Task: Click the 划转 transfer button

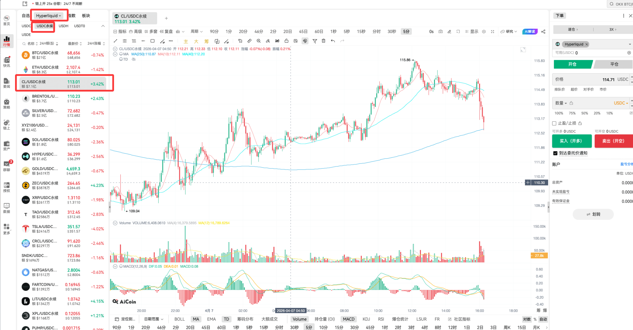Action: tap(593, 214)
